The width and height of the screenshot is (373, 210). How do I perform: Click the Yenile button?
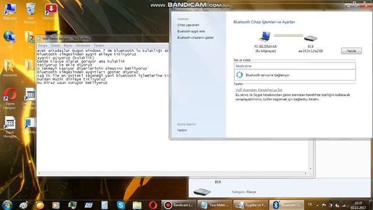351,51
